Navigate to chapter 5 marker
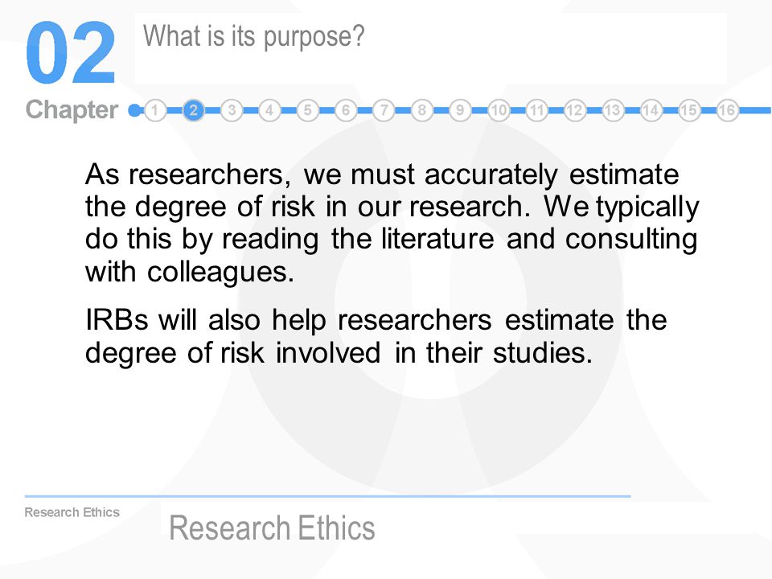Screen dimensions: 772x579 (308, 110)
